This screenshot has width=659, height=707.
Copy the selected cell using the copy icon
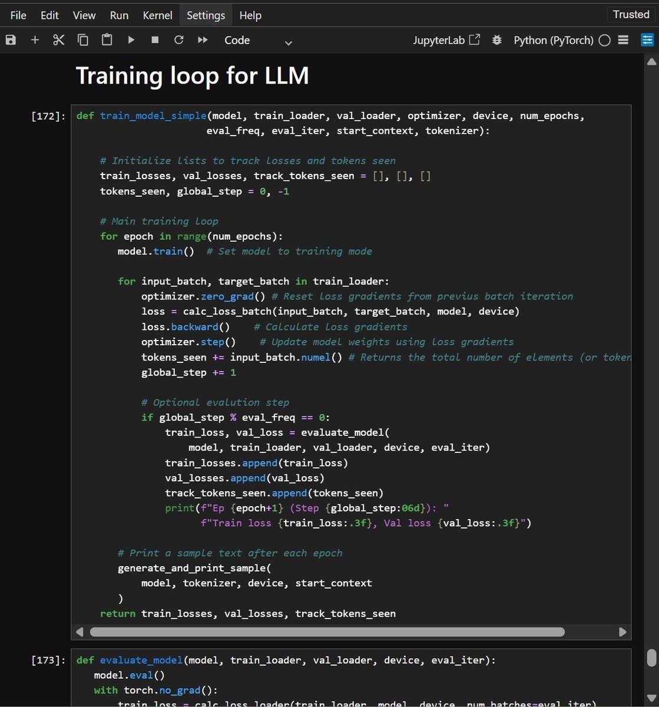coord(83,40)
